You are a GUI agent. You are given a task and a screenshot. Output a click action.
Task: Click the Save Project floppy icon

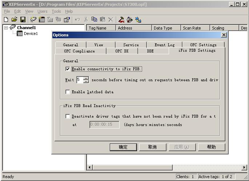23,19
